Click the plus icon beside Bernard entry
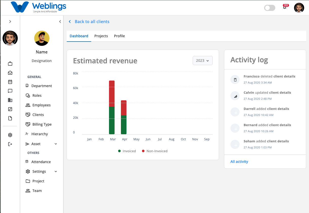Screen dimensions: 309x213 coord(235,128)
